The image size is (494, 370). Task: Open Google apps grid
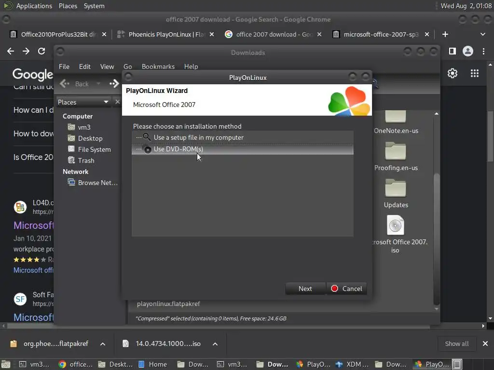click(475, 73)
